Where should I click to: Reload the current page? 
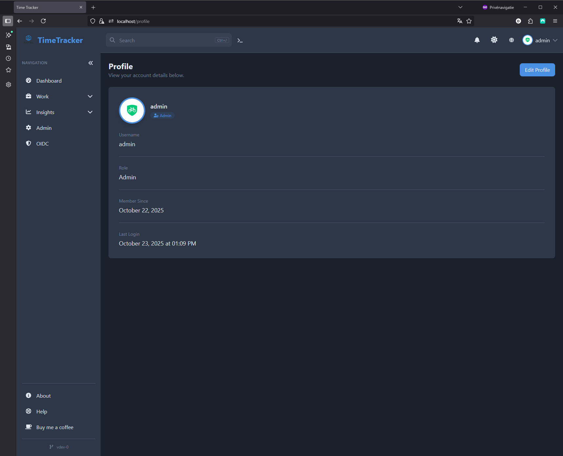(43, 21)
